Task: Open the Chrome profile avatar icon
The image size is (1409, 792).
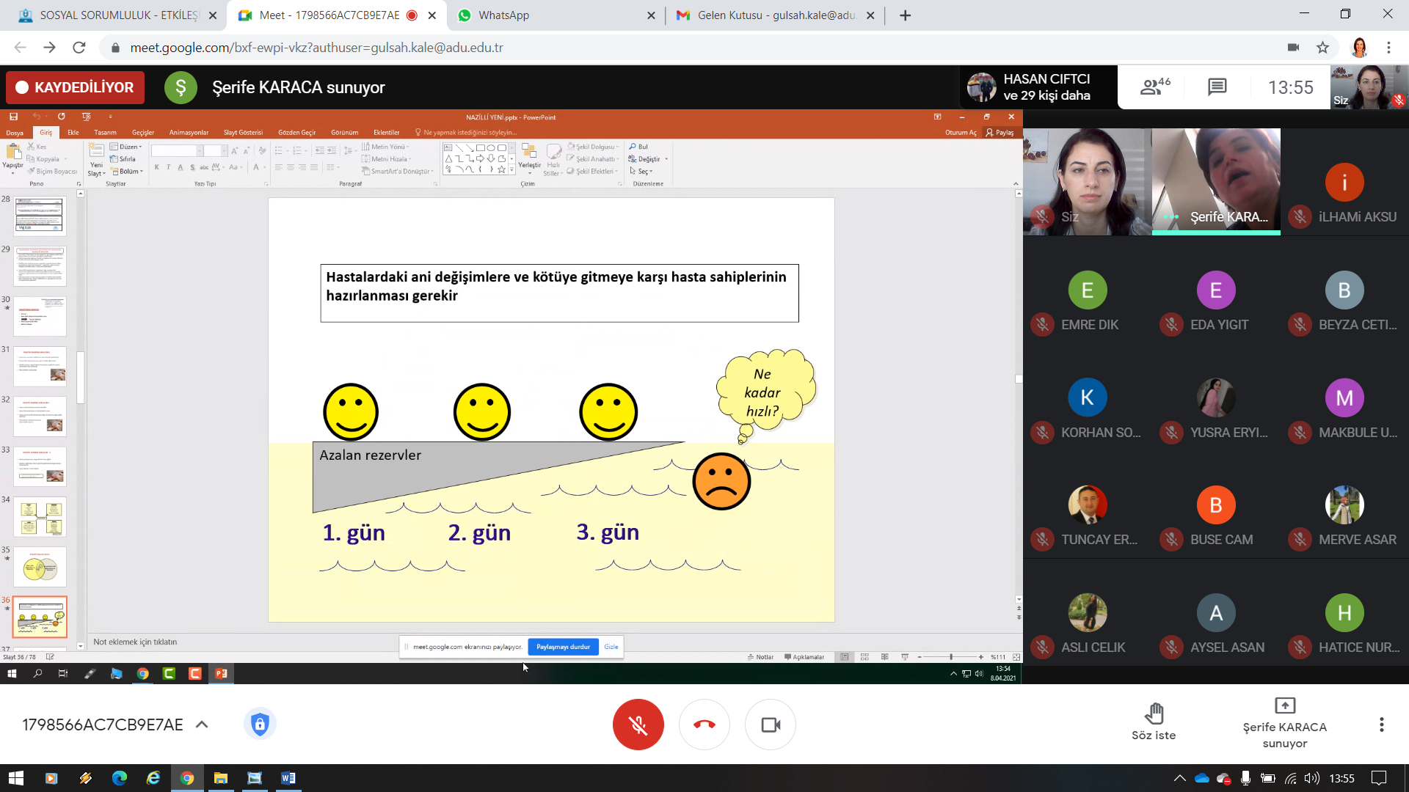Action: coord(1359,48)
